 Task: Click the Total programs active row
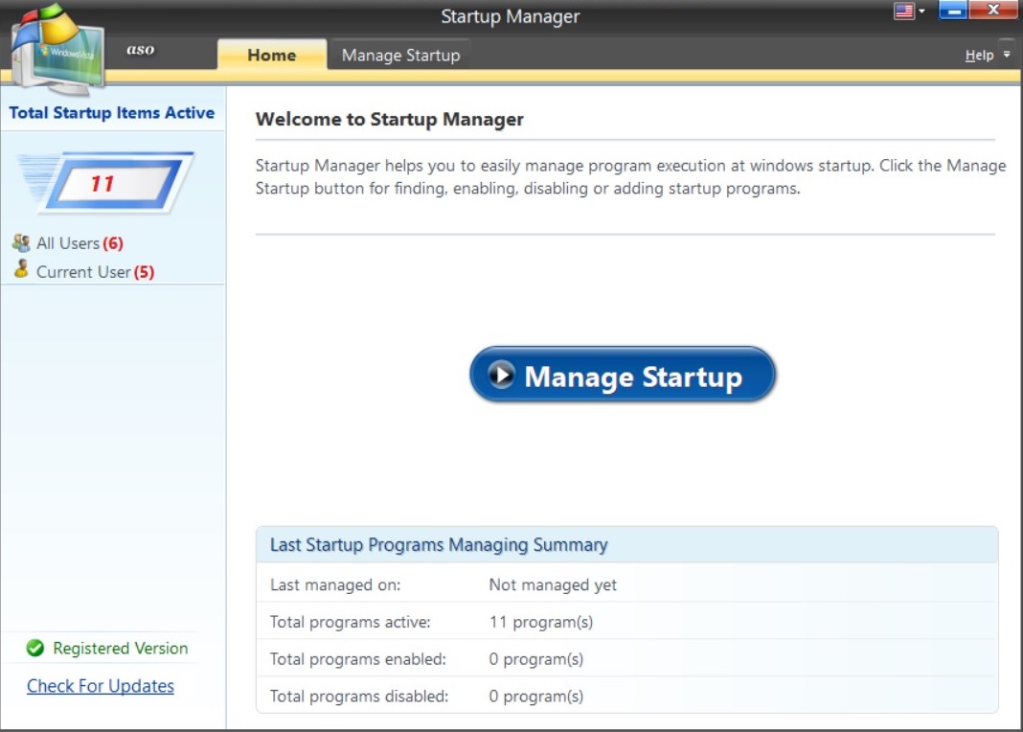(626, 622)
